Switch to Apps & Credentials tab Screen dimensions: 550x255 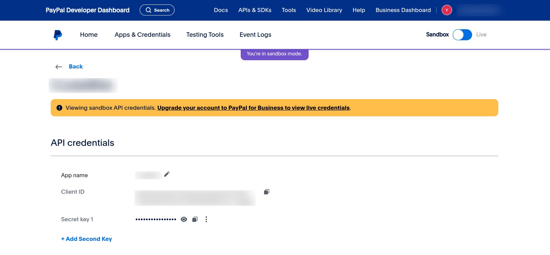tap(142, 35)
